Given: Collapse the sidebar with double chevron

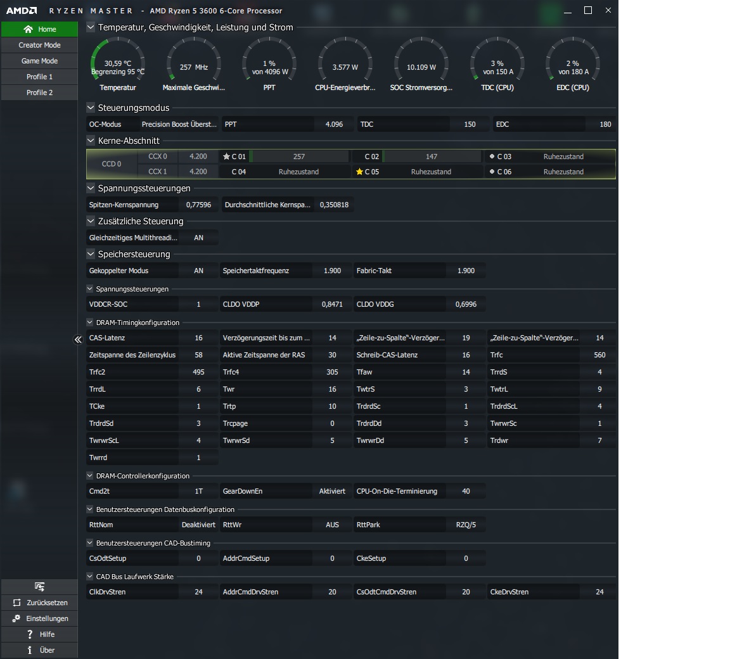Looking at the screenshot, I should pyautogui.click(x=78, y=339).
